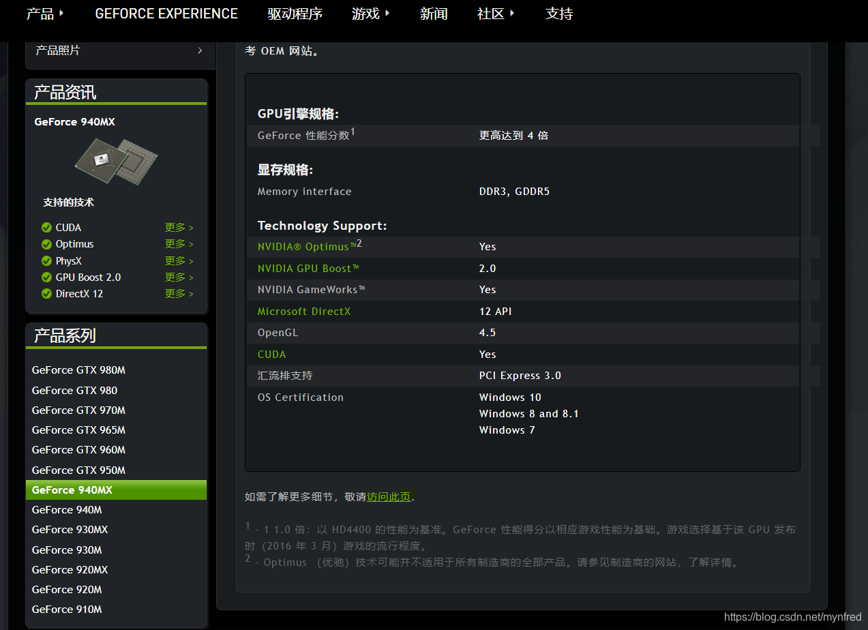
Task: Click the NVIDIA GameWorks row label
Action: [x=312, y=290]
